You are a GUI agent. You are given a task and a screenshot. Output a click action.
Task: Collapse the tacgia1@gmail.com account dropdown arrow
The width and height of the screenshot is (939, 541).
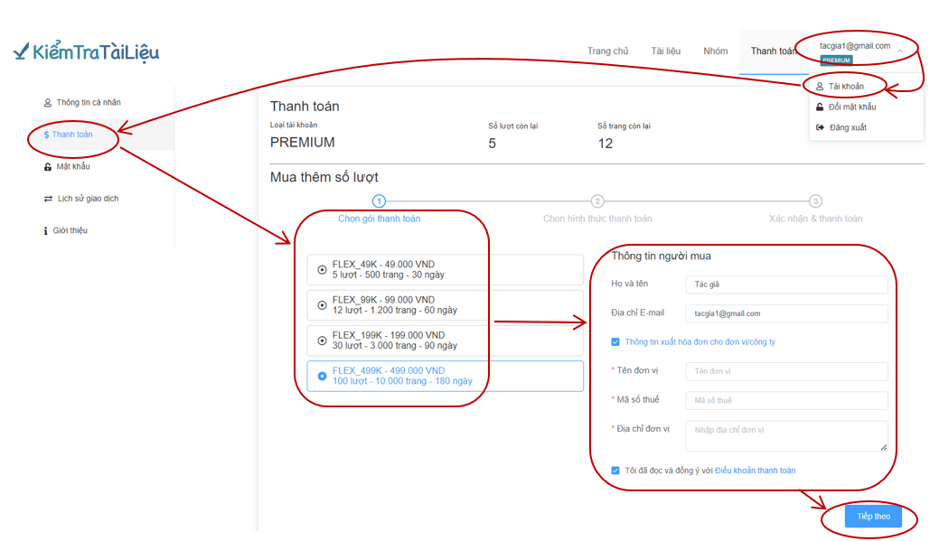899,51
